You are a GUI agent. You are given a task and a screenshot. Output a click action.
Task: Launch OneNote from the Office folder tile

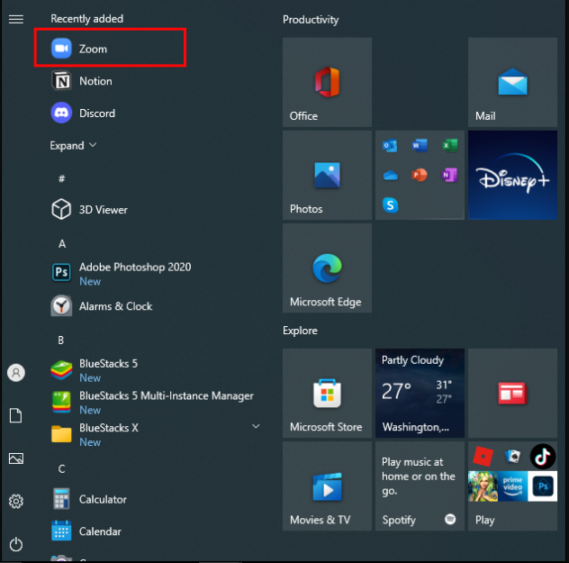click(x=449, y=176)
